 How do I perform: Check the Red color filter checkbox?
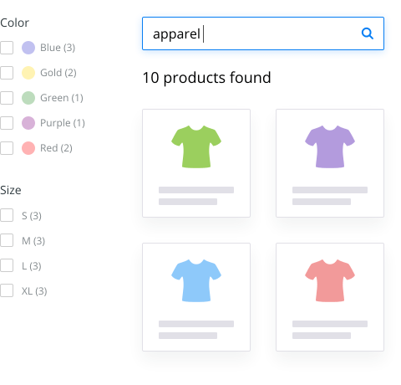[x=7, y=148]
